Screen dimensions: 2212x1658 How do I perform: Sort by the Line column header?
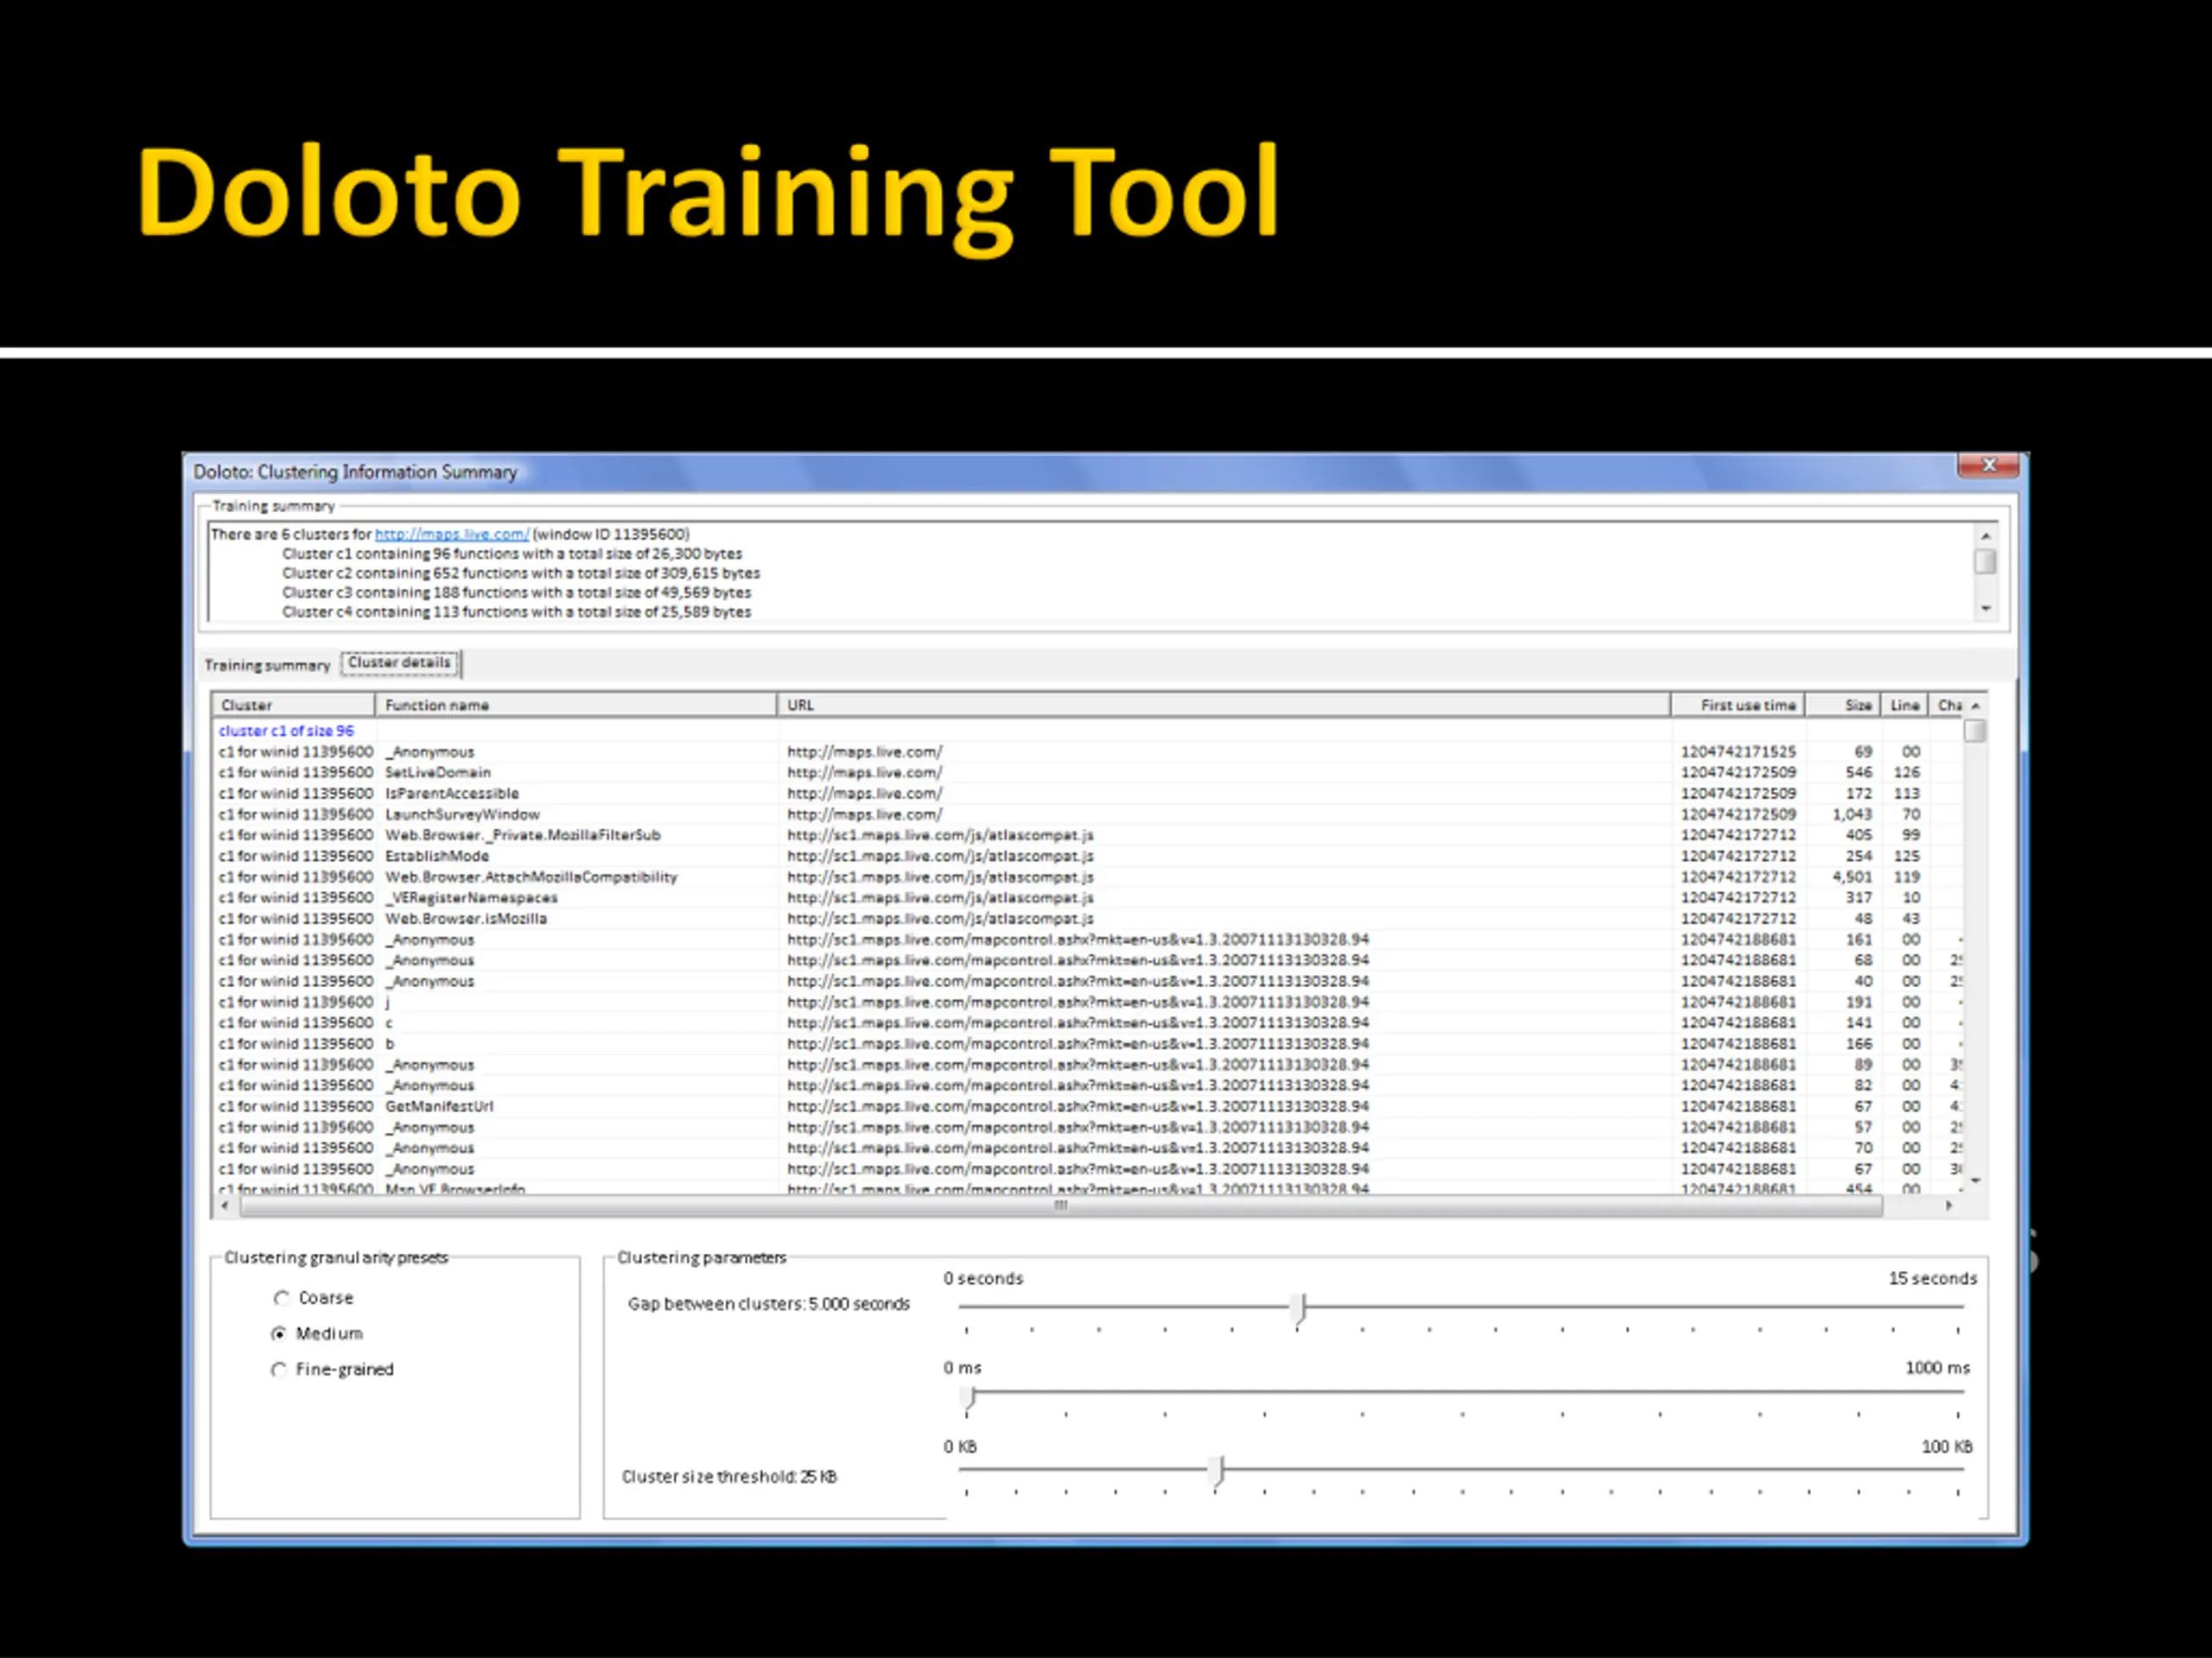[x=1904, y=705]
